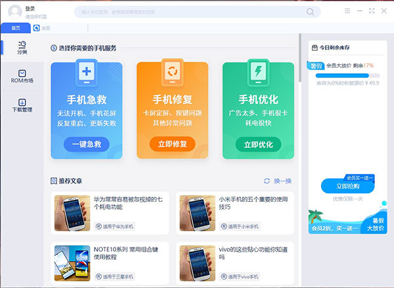Click the user avatar login icon
Viewport: 394px width, 288px height.
point(14,11)
